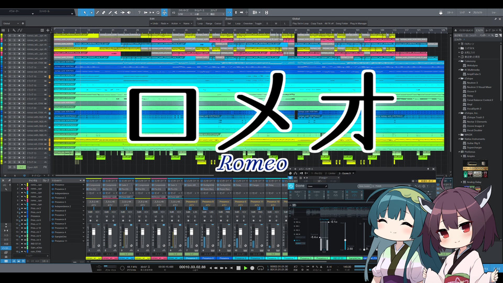The width and height of the screenshot is (503, 283).
Task: Click the All FX off button
Action: tap(329, 24)
